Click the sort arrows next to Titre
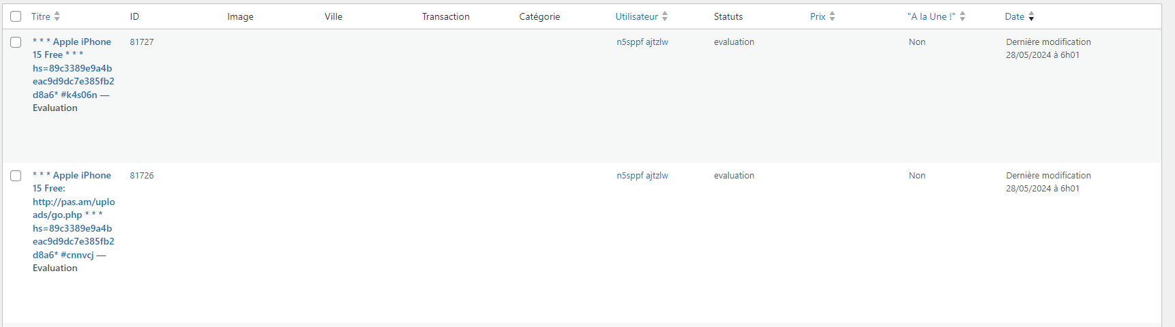 (57, 16)
